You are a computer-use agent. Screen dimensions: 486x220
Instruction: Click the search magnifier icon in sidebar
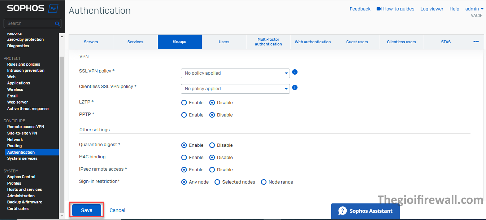(x=57, y=23)
